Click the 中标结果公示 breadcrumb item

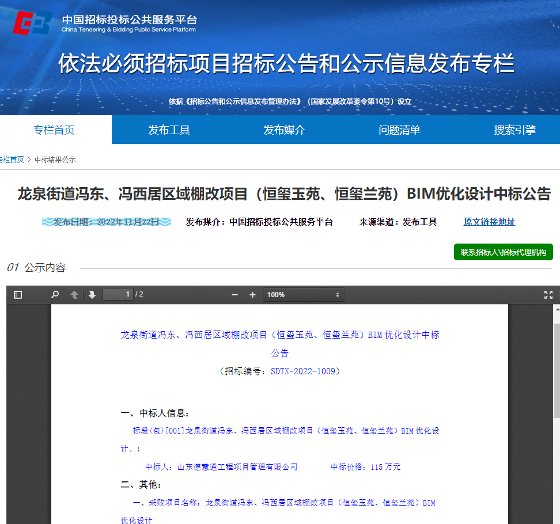pyautogui.click(x=55, y=160)
